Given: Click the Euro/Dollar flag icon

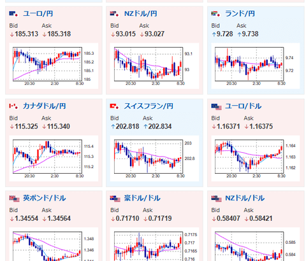Looking at the screenshot, I should (x=217, y=107).
